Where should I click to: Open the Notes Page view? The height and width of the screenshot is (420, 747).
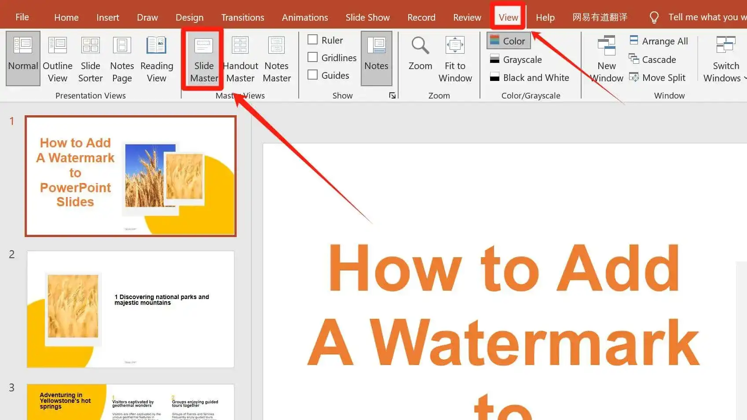click(121, 58)
